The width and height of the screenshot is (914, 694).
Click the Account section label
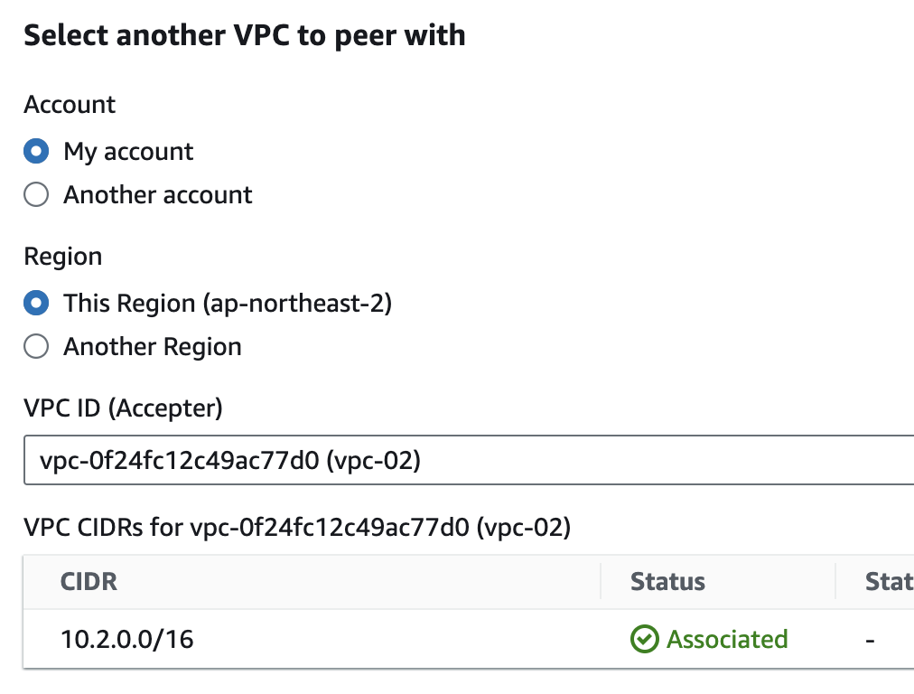point(70,105)
